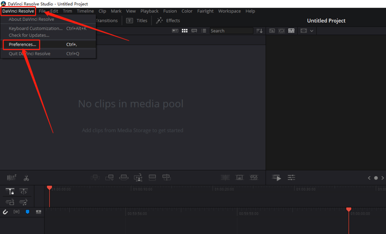The image size is (386, 234).
Task: Click the blue marker icon
Action: (27, 212)
